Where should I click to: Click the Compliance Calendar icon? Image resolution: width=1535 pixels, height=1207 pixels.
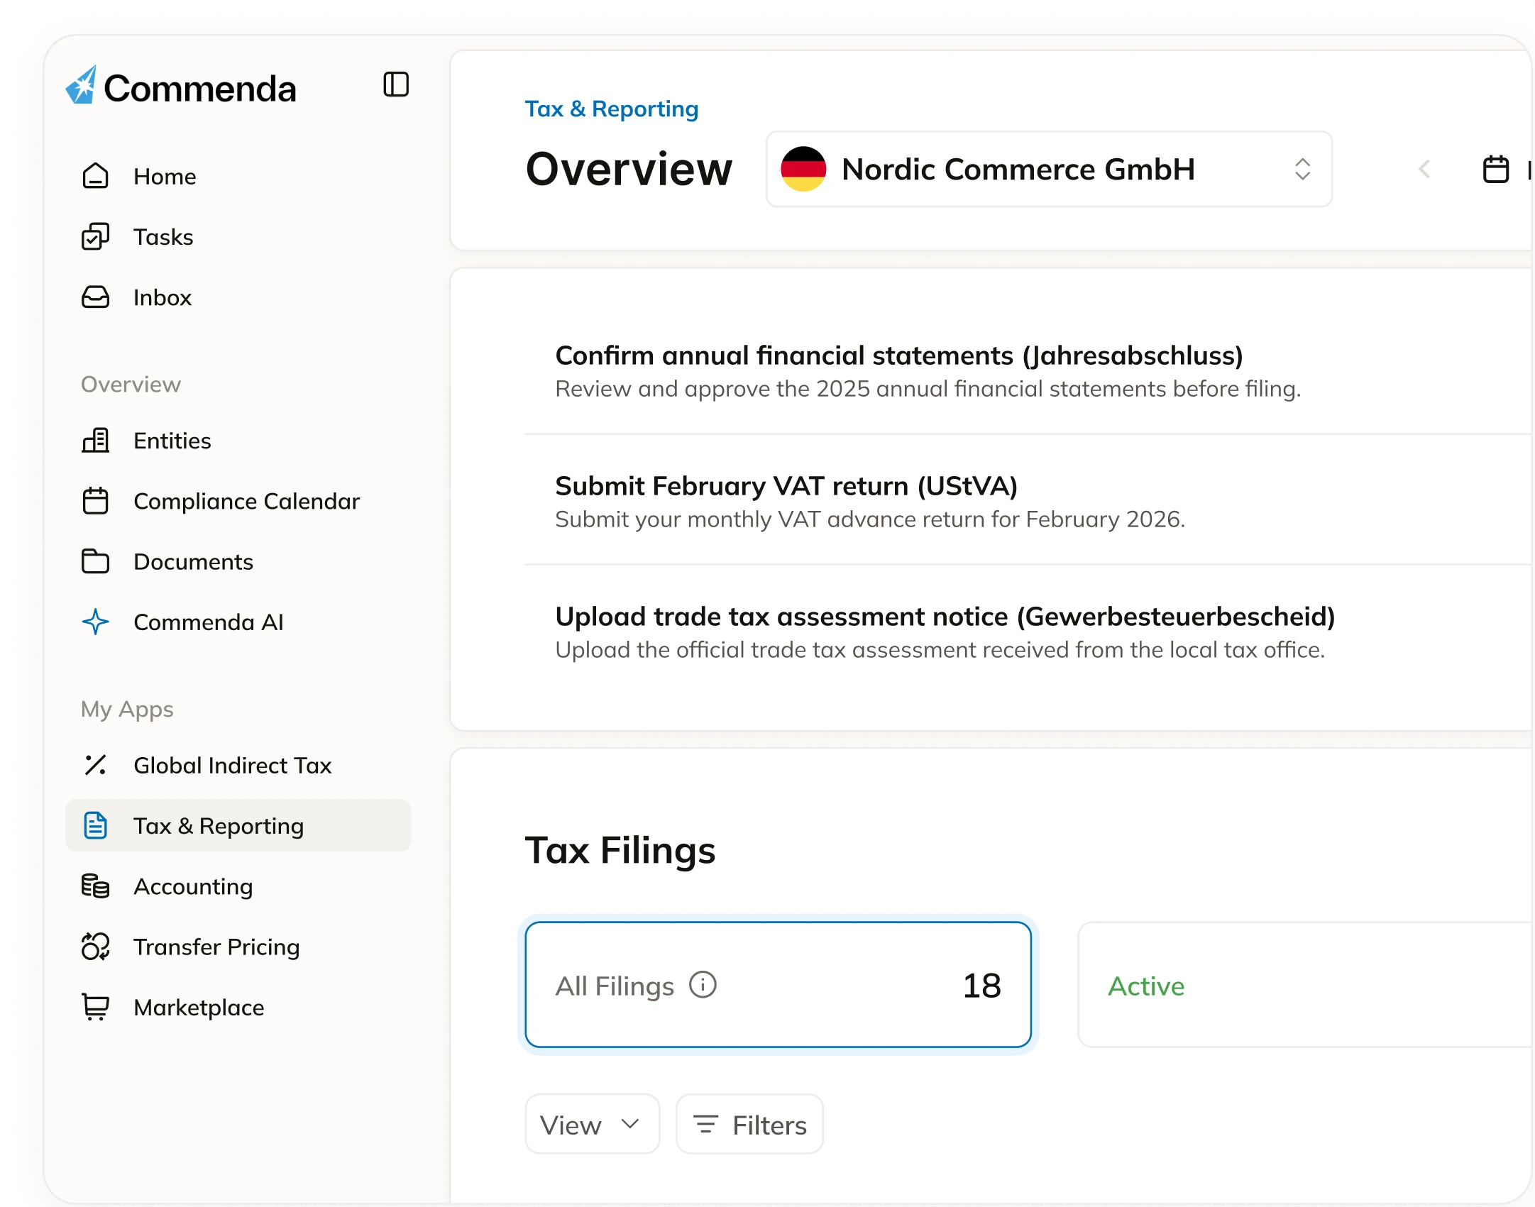[95, 501]
